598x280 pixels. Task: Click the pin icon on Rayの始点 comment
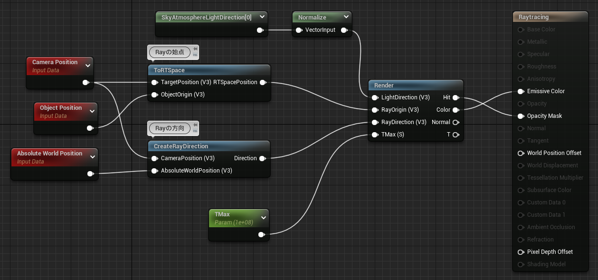(195, 49)
